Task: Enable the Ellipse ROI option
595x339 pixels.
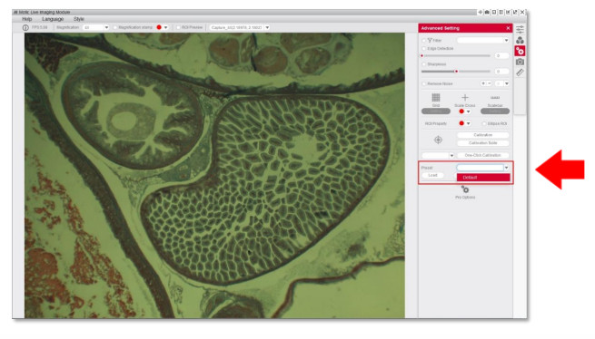Action: point(484,124)
